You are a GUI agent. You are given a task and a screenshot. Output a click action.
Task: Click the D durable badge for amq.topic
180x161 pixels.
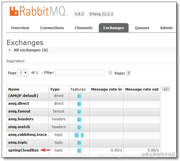tap(79, 143)
